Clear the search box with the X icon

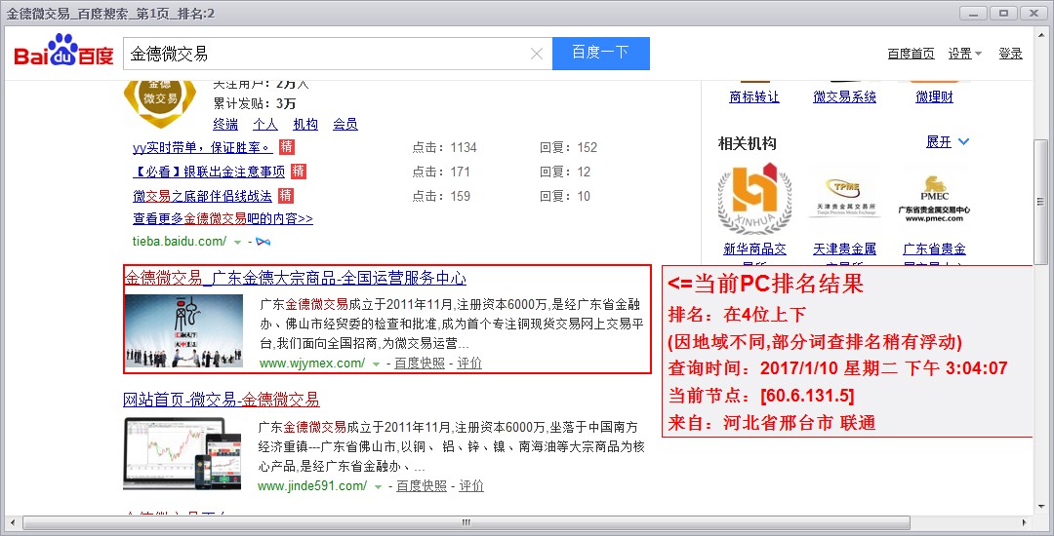coord(536,54)
